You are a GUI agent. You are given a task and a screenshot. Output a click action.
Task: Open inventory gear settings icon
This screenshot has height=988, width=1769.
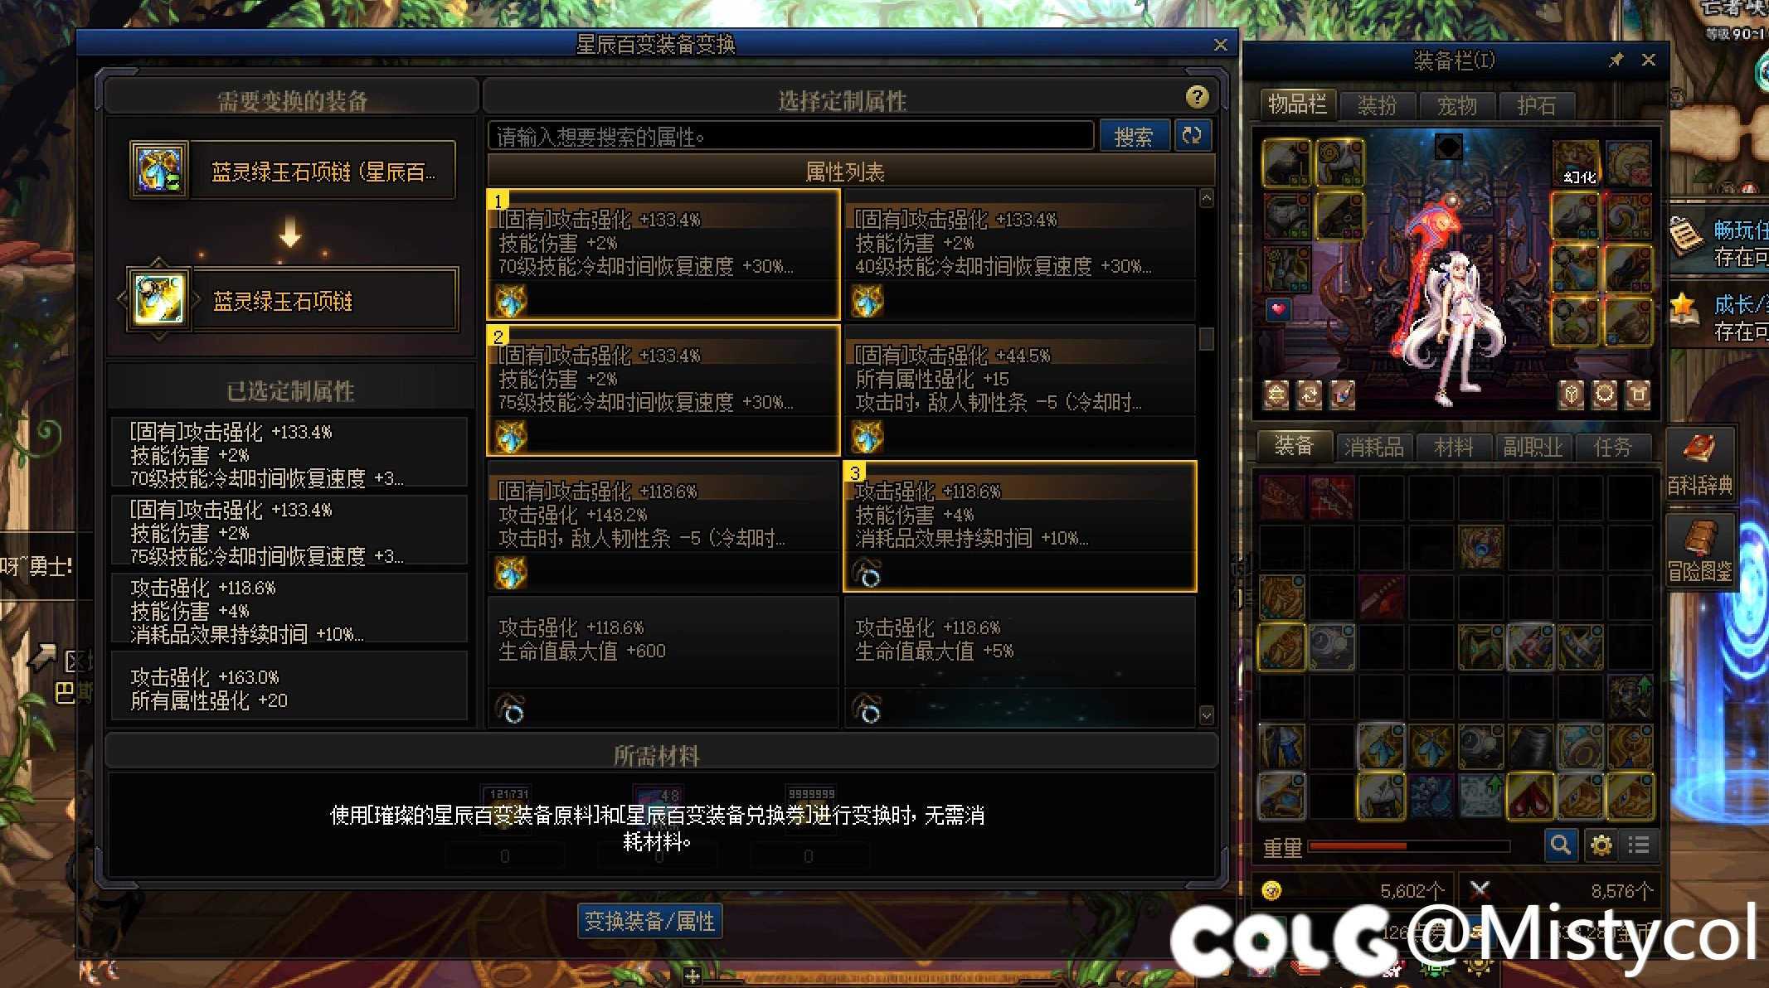pyautogui.click(x=1600, y=845)
